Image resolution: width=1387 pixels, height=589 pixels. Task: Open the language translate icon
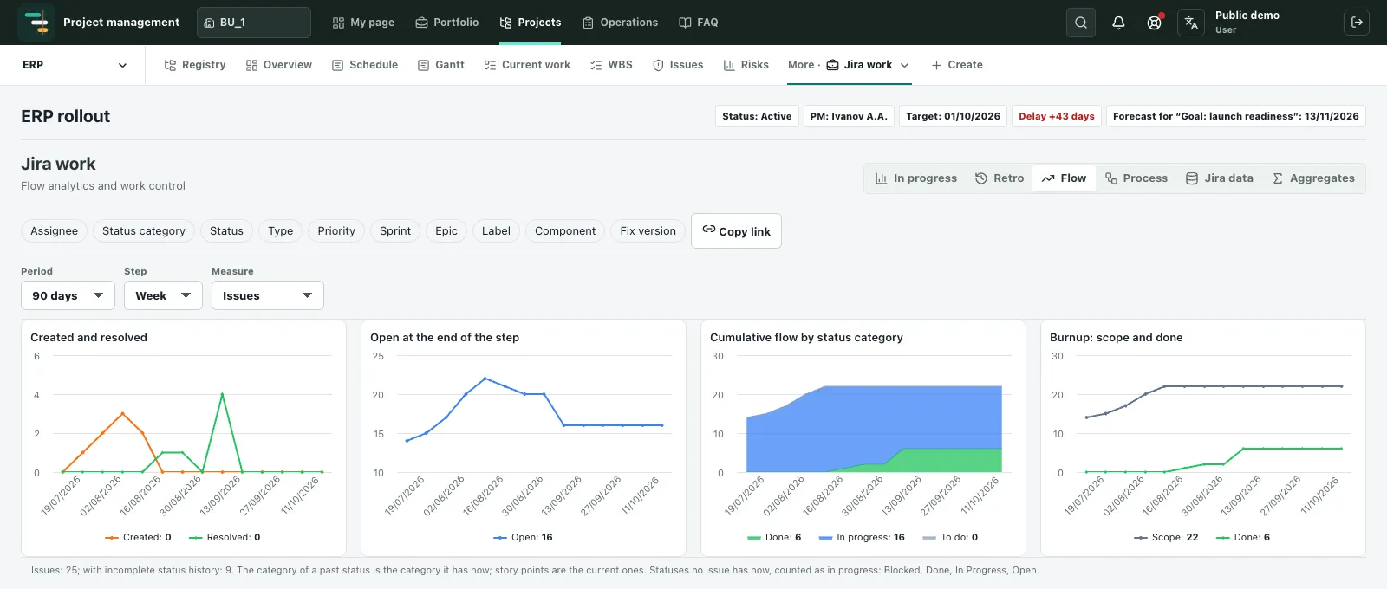click(1191, 23)
